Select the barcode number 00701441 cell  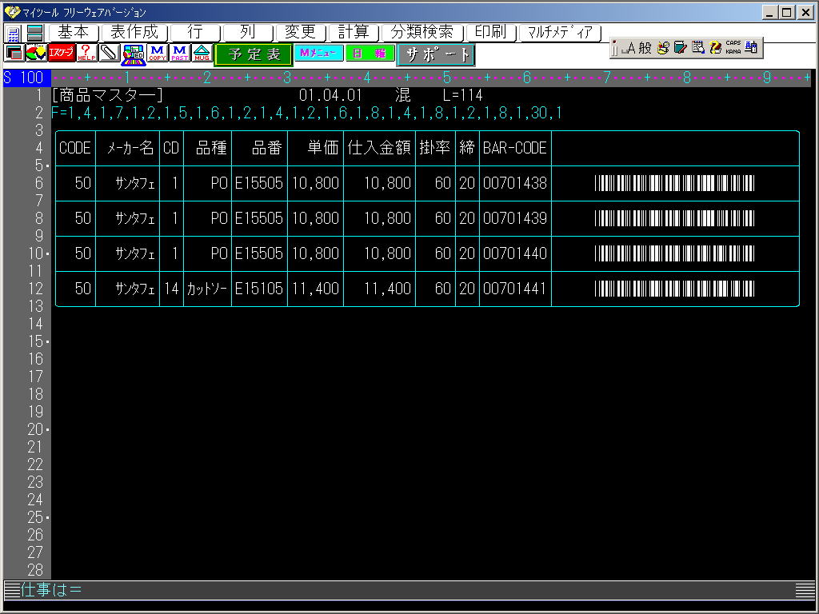(x=515, y=289)
